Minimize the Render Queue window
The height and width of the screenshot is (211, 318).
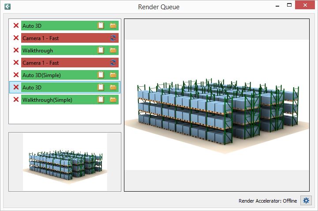(x=277, y=5)
